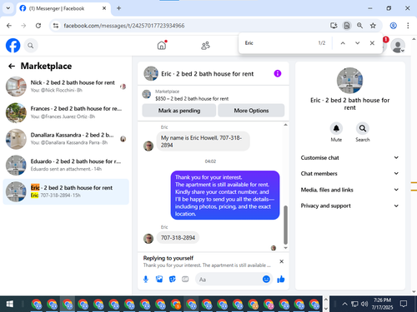Record a voice clip with microphone icon
Viewport: 417px width, 312px height.
[x=146, y=280]
